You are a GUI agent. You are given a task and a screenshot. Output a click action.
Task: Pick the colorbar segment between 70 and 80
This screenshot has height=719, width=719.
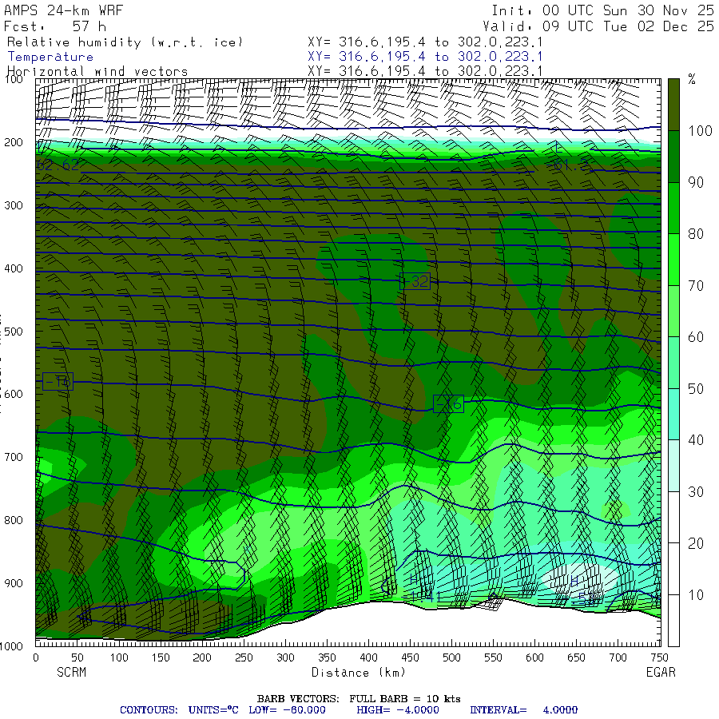[673, 260]
